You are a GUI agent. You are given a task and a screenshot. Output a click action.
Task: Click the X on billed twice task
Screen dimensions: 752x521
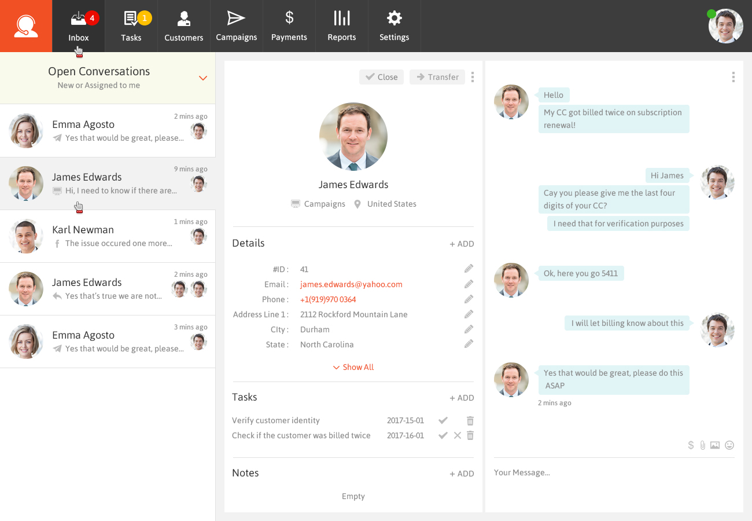[x=457, y=435]
